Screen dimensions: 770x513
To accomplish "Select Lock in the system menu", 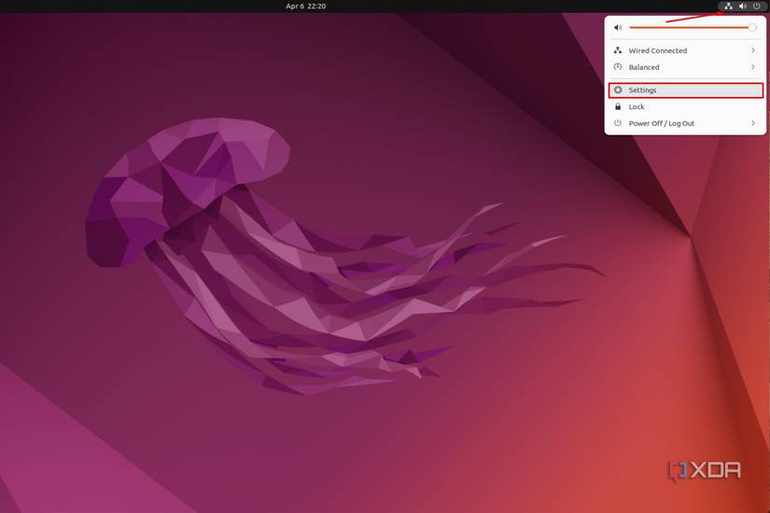I will click(685, 106).
